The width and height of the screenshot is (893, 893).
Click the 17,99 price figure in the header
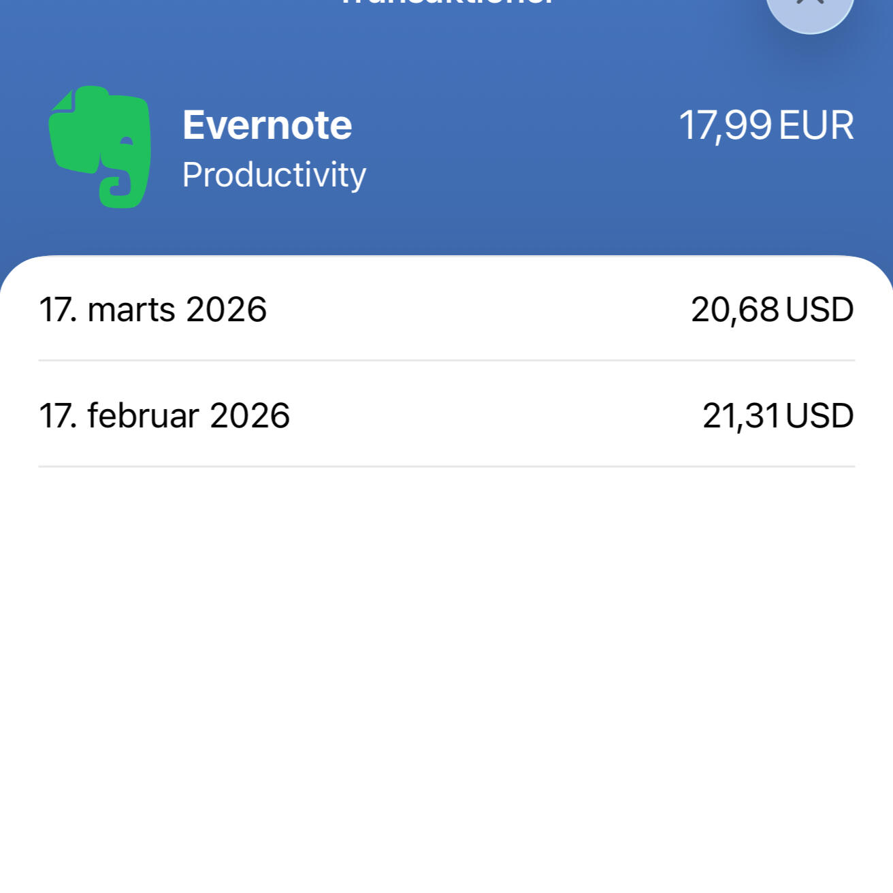point(725,125)
